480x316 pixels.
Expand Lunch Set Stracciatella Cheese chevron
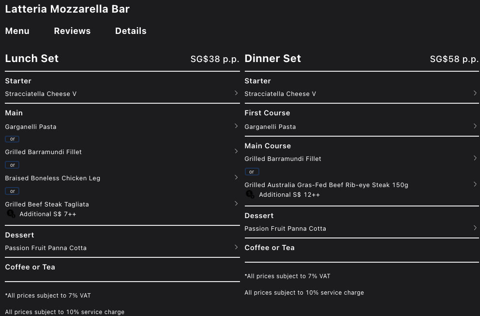(236, 93)
